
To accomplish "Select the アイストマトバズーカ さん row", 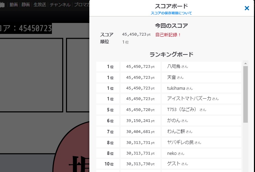I will pos(169,99).
